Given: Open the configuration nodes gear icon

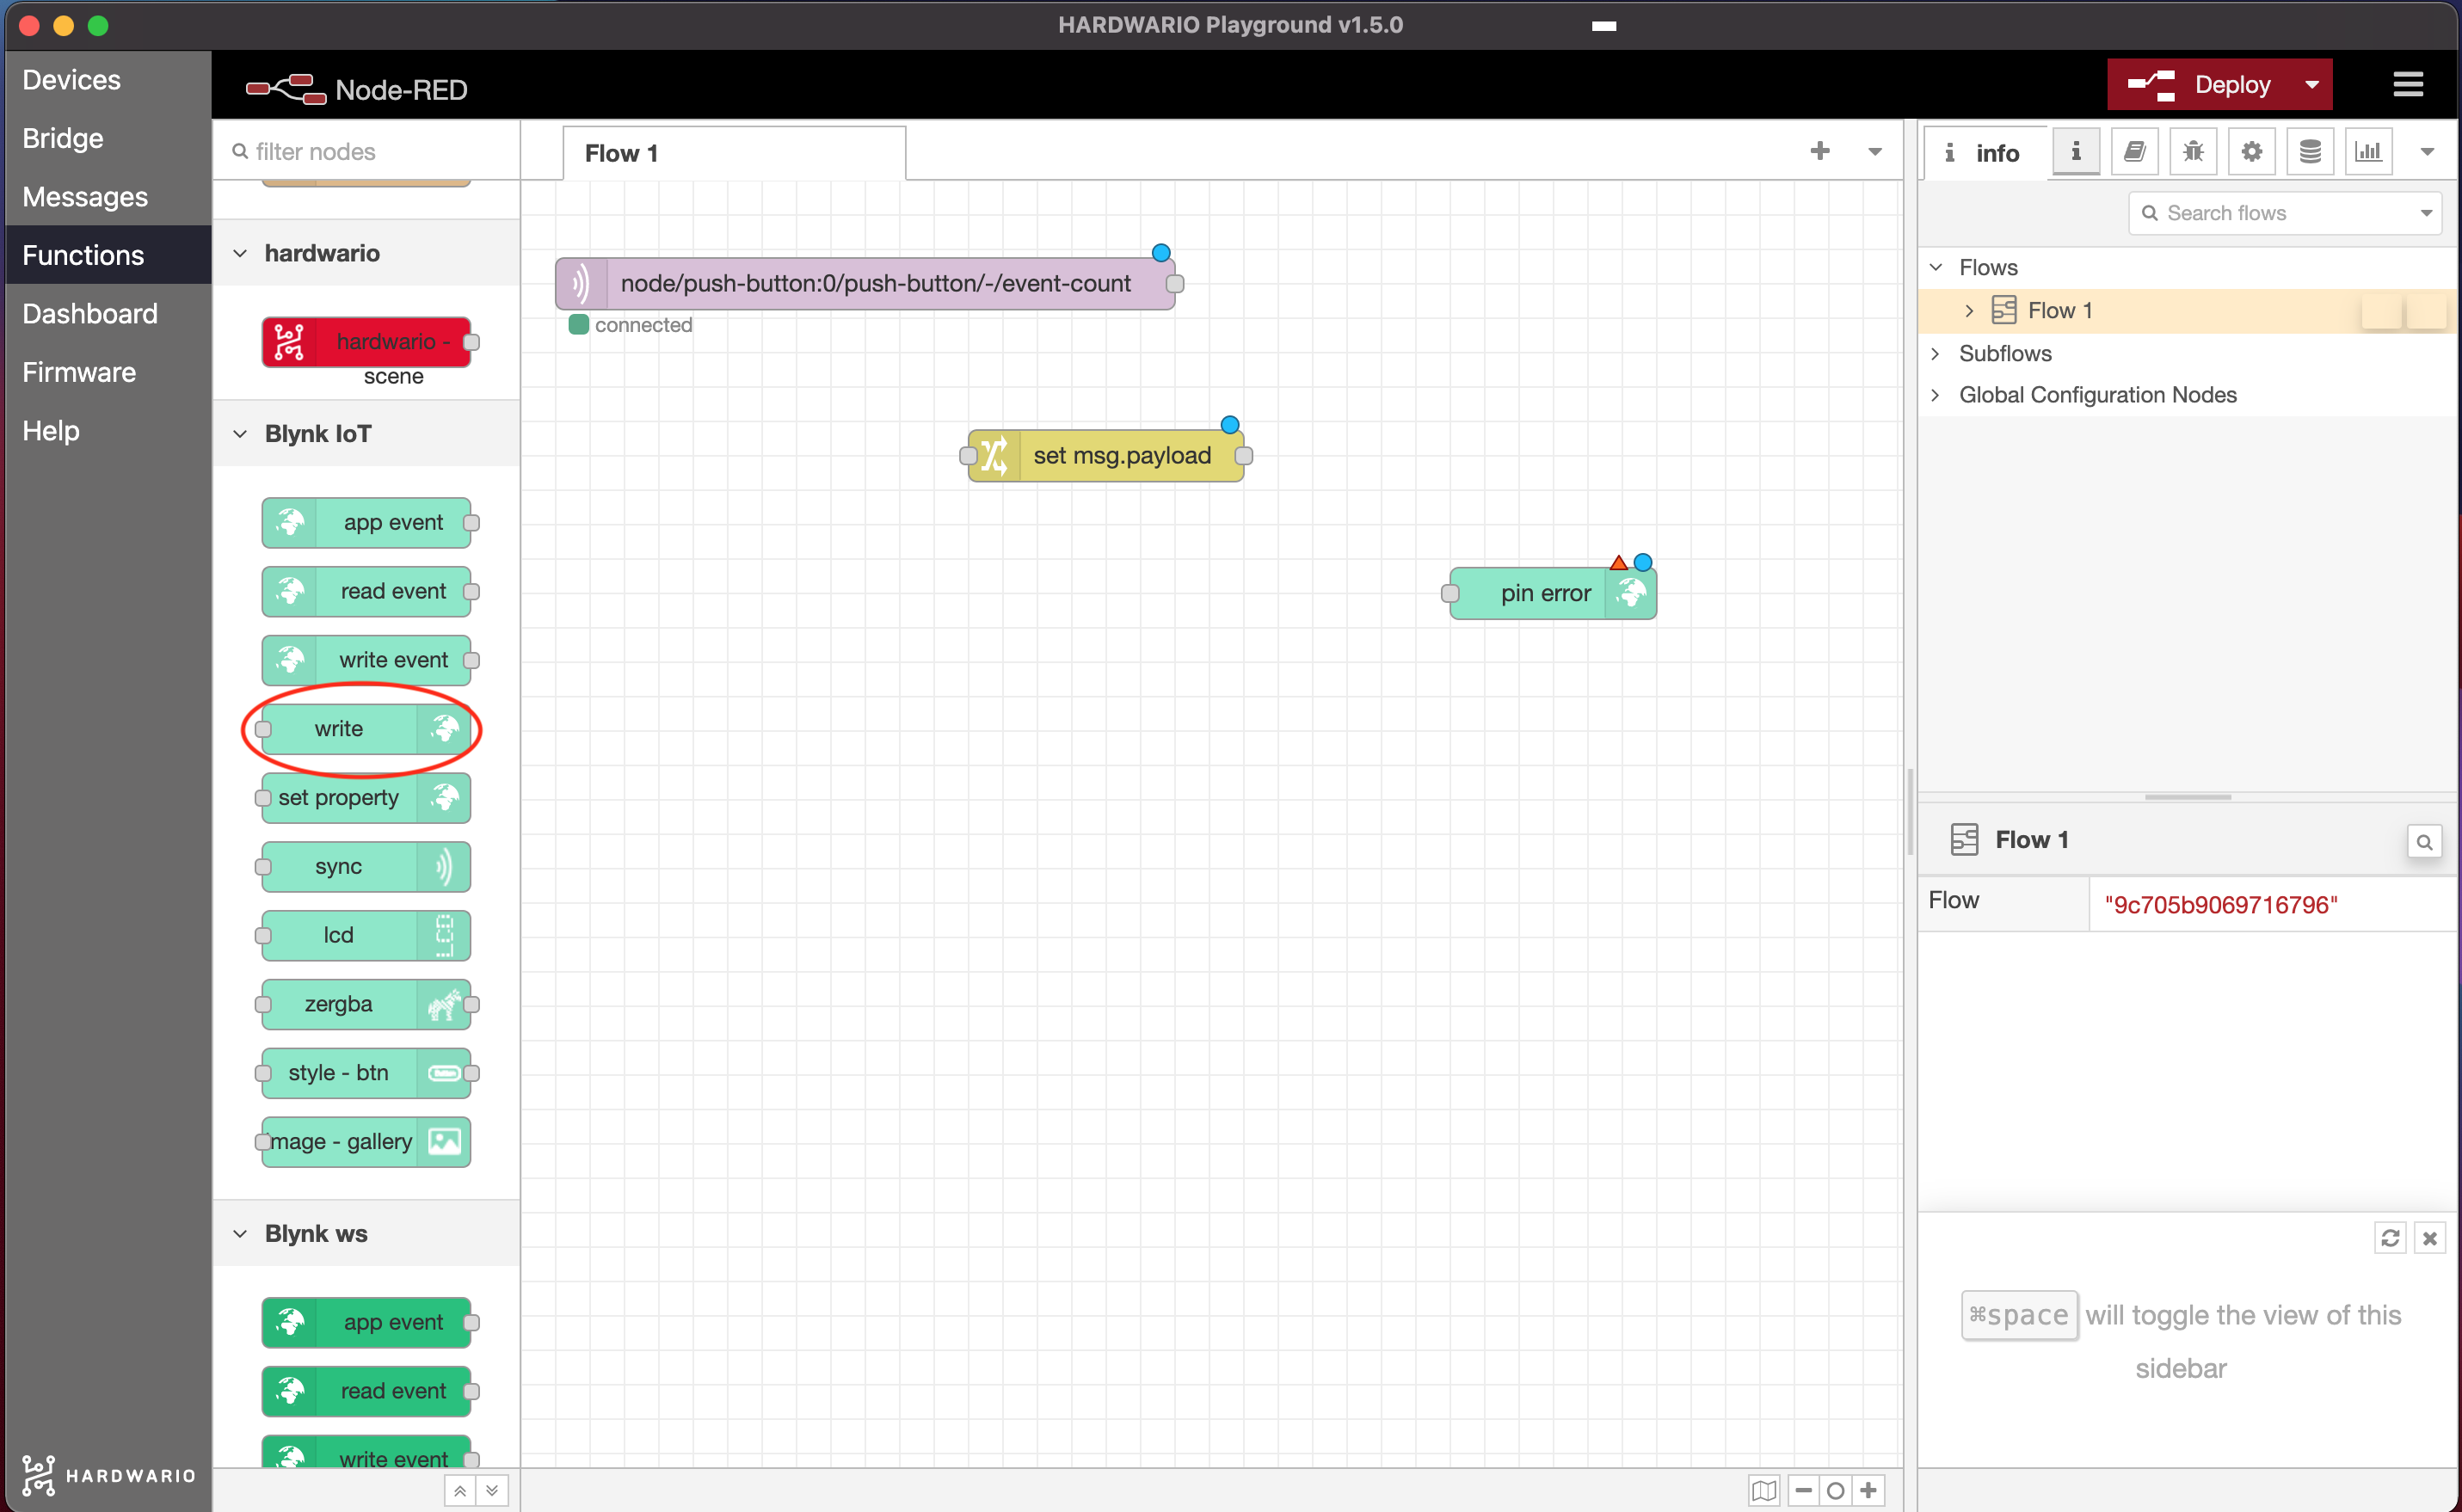Looking at the screenshot, I should (x=2251, y=152).
